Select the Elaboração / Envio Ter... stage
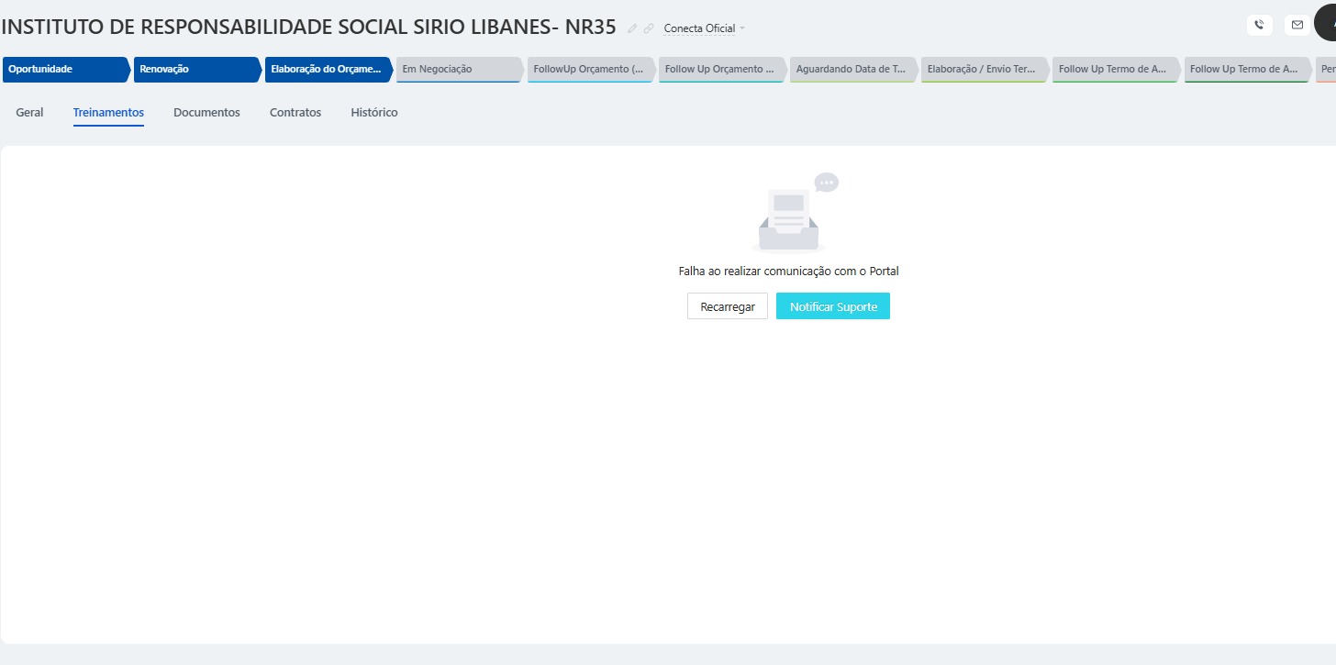The image size is (1336, 665). coord(983,70)
